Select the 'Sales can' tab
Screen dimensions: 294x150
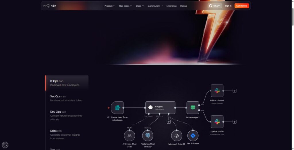(x=67, y=134)
